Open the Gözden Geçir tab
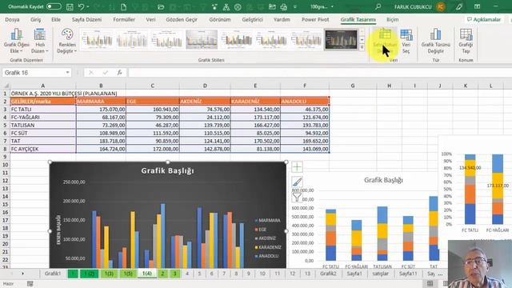This screenshot has width=512, height=288. [x=182, y=19]
